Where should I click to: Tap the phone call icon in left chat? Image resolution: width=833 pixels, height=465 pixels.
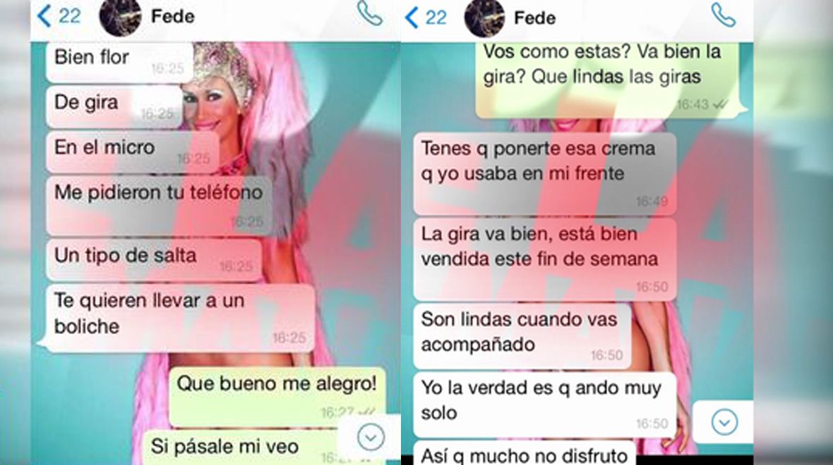point(369,14)
